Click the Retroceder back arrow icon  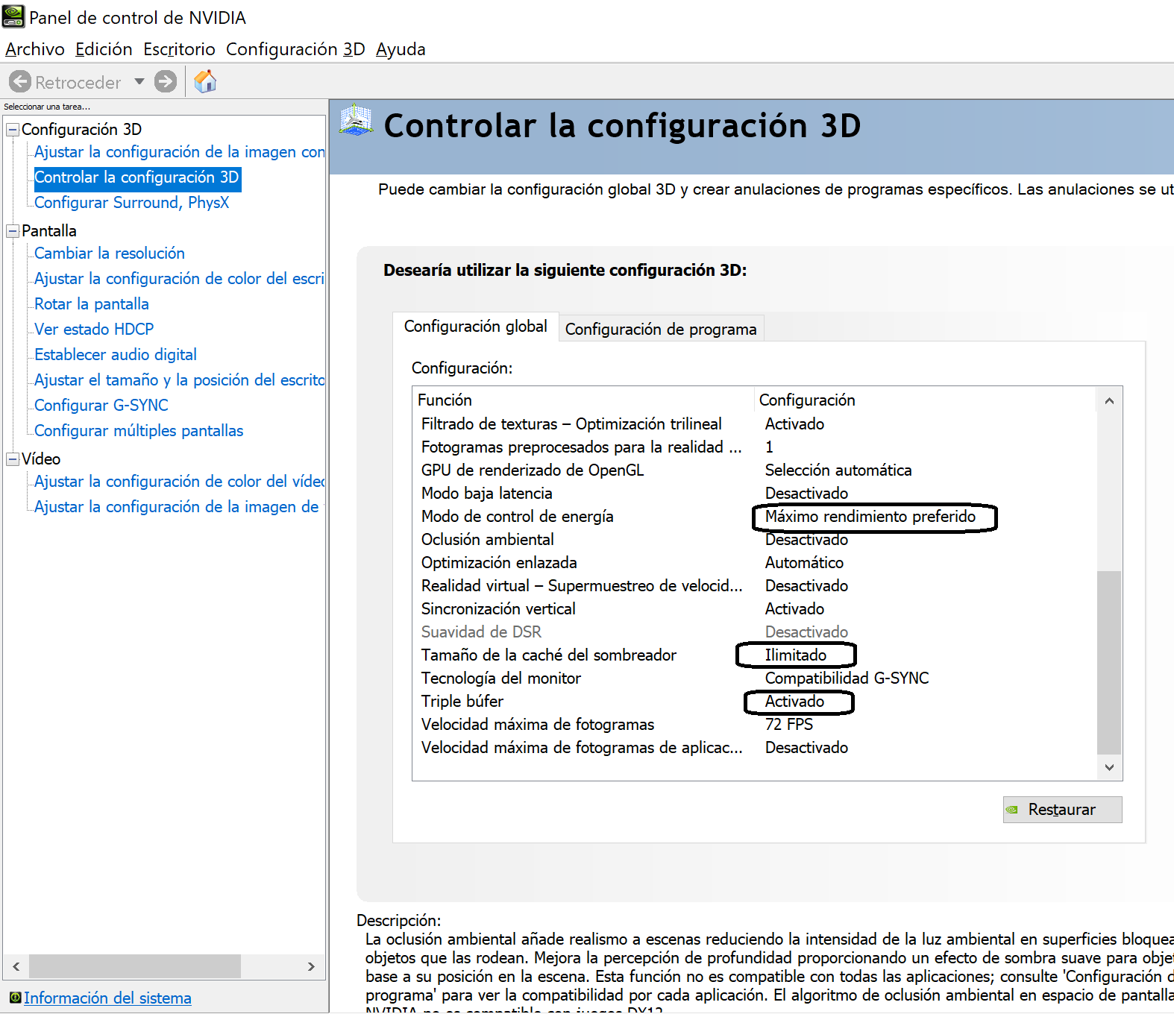coord(20,81)
